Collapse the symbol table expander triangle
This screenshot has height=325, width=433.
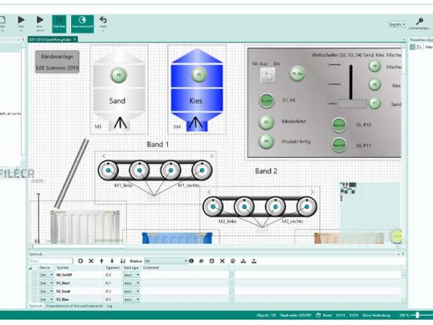pyautogui.click(x=30, y=268)
